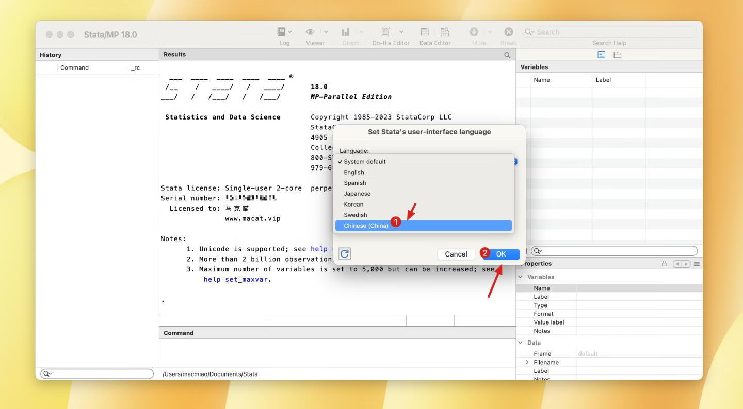This screenshot has height=409, width=743.
Task: Collapse the Data section in Properties
Action: (x=520, y=343)
